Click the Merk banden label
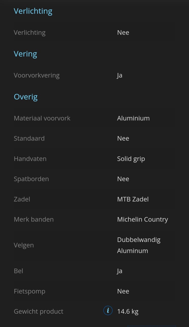189x327 pixels. (x=34, y=219)
